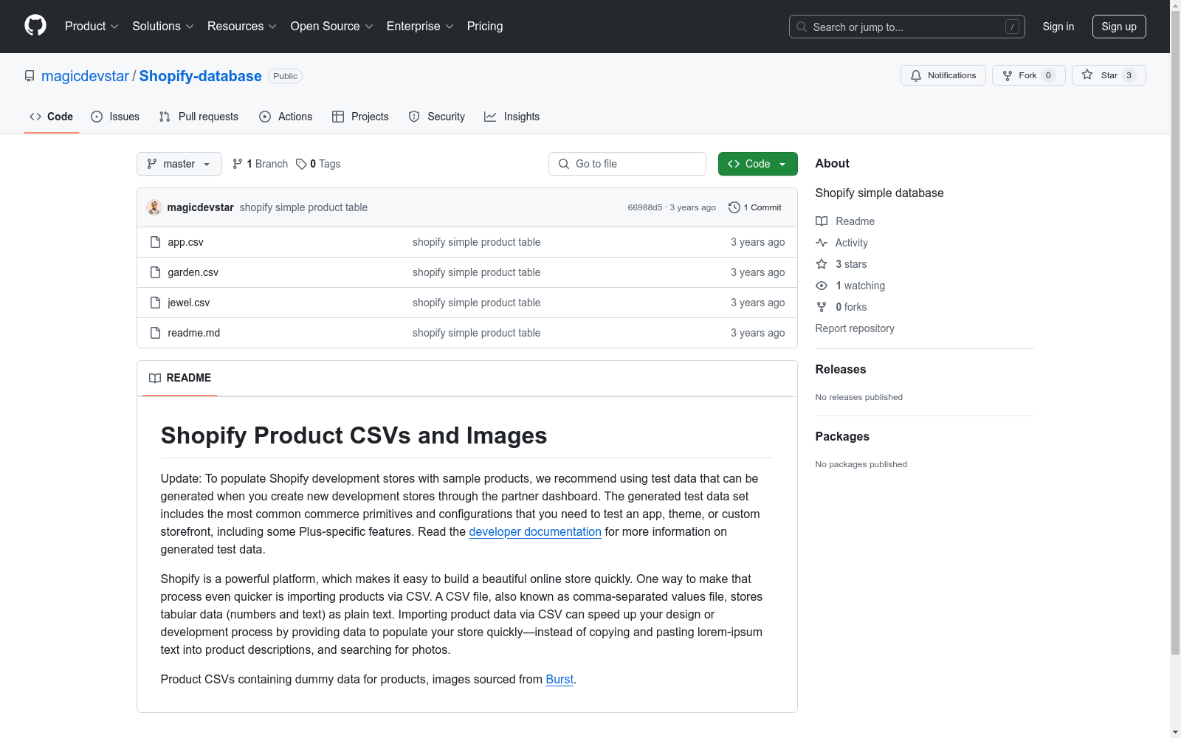Expand the Solutions menu
Viewport: 1181px width, 738px height.
pyautogui.click(x=163, y=27)
